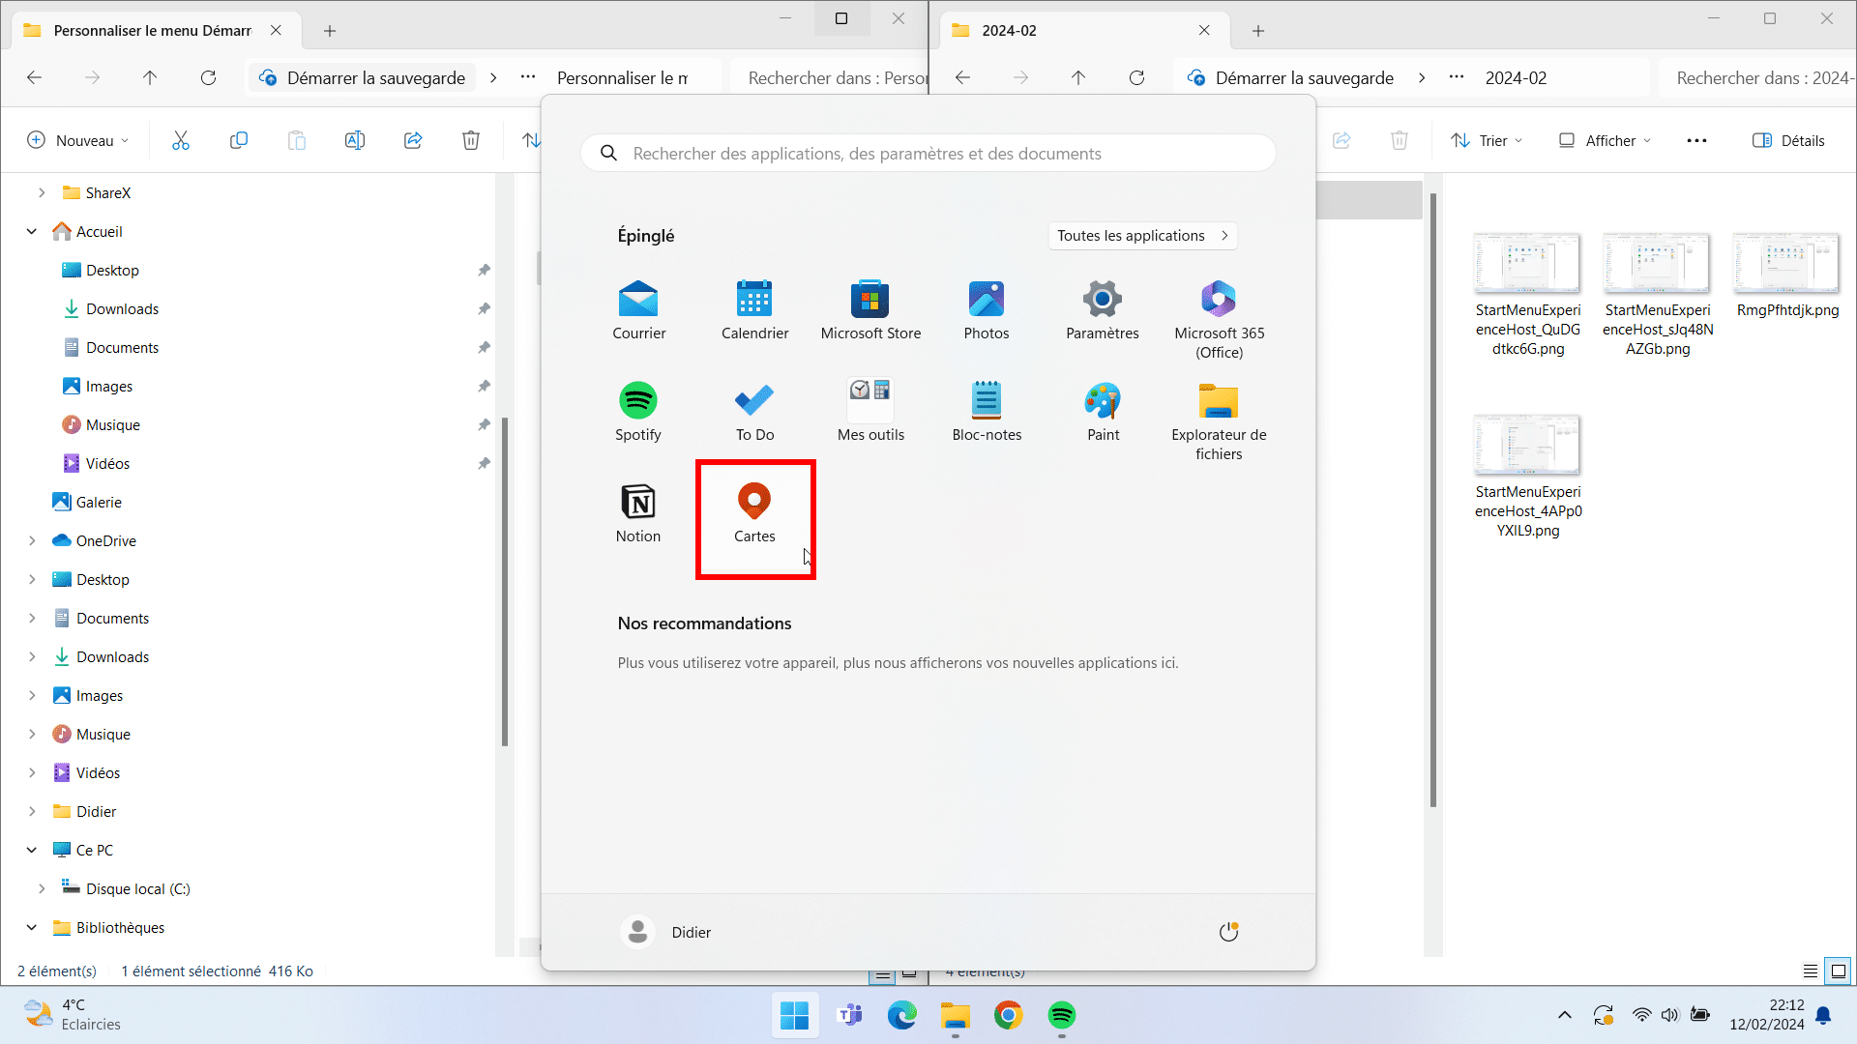Open the Trier sort dropdown
The width and height of the screenshot is (1857, 1044).
(x=1488, y=140)
